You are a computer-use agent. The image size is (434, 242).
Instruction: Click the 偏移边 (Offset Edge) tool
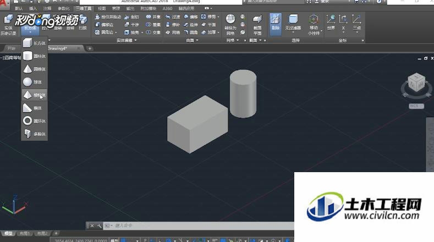pyautogui.click(x=105, y=25)
